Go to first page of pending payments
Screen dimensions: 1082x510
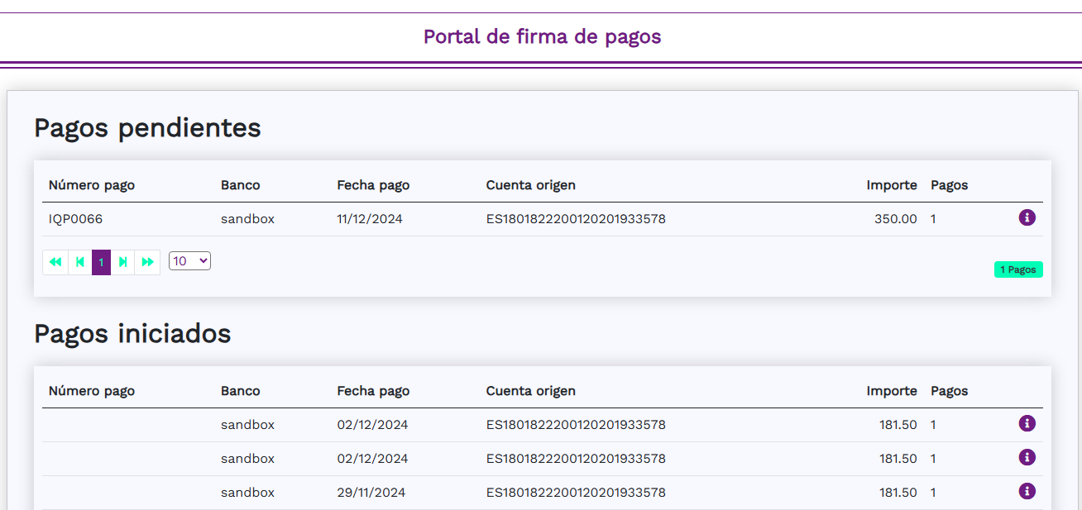55,262
